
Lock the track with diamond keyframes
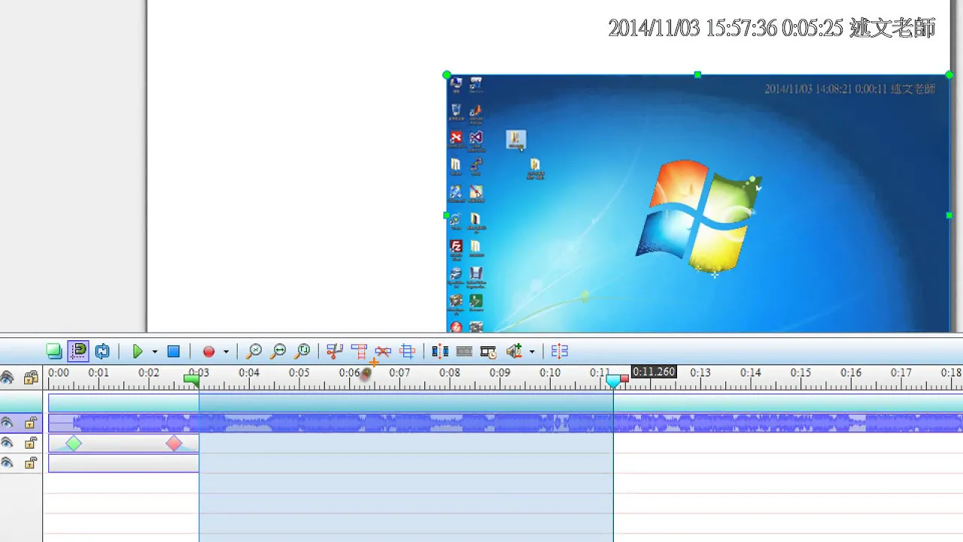pyautogui.click(x=30, y=443)
